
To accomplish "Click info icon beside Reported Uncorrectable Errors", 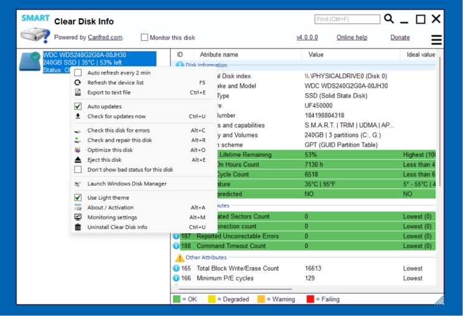I will [176, 236].
